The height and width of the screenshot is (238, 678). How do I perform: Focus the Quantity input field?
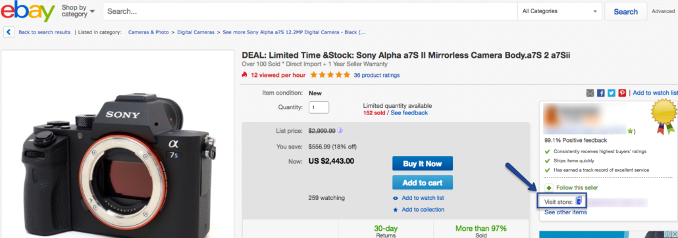click(319, 107)
